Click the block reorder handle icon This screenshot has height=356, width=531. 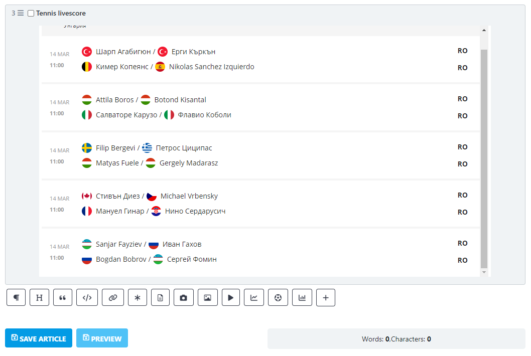click(21, 13)
